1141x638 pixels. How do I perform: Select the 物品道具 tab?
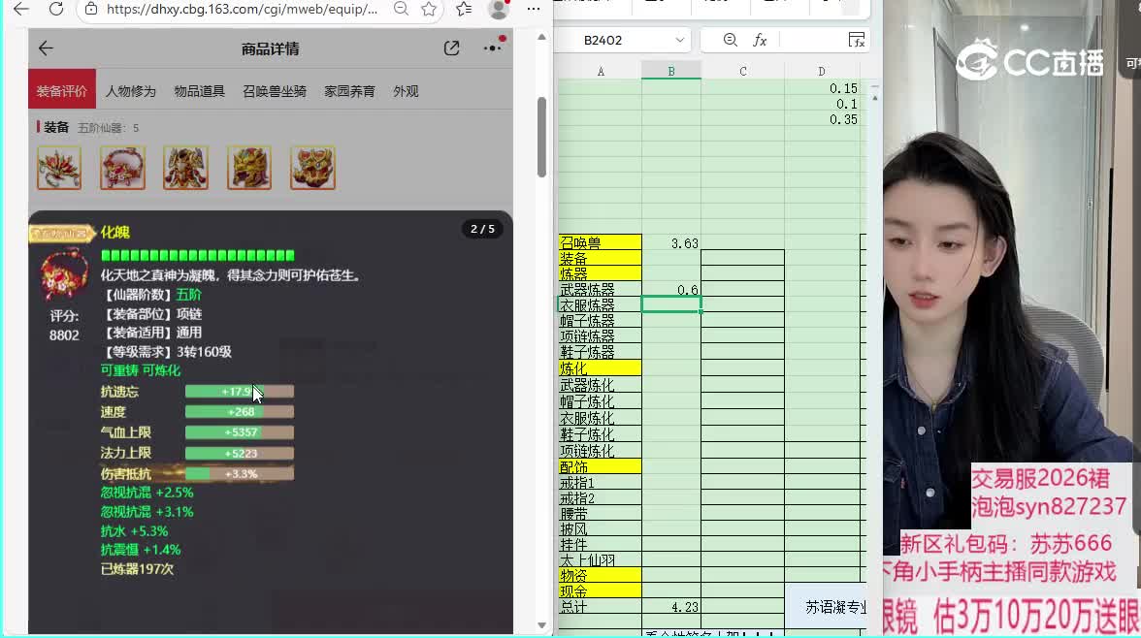tap(199, 91)
